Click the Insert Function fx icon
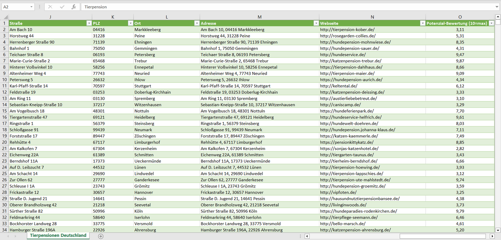The width and height of the screenshot is (501, 240). (74, 7)
